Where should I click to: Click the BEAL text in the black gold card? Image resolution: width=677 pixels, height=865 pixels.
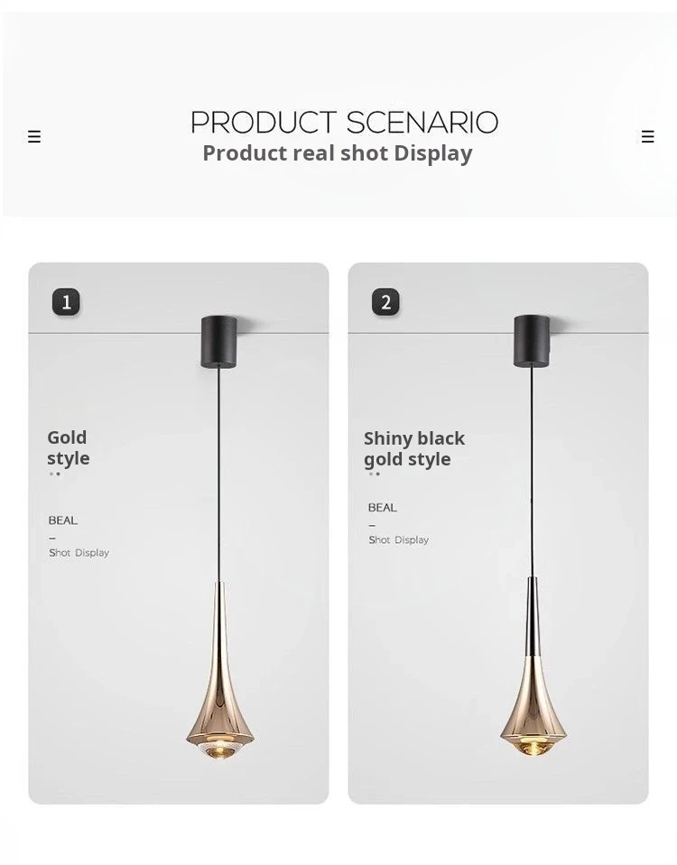pyautogui.click(x=383, y=508)
